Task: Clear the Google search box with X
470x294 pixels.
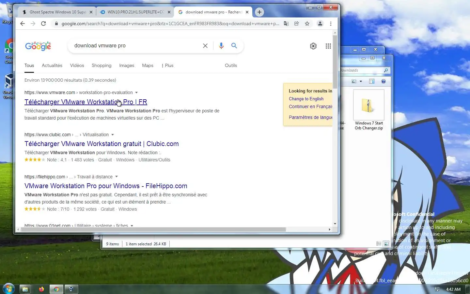Action: point(205,46)
